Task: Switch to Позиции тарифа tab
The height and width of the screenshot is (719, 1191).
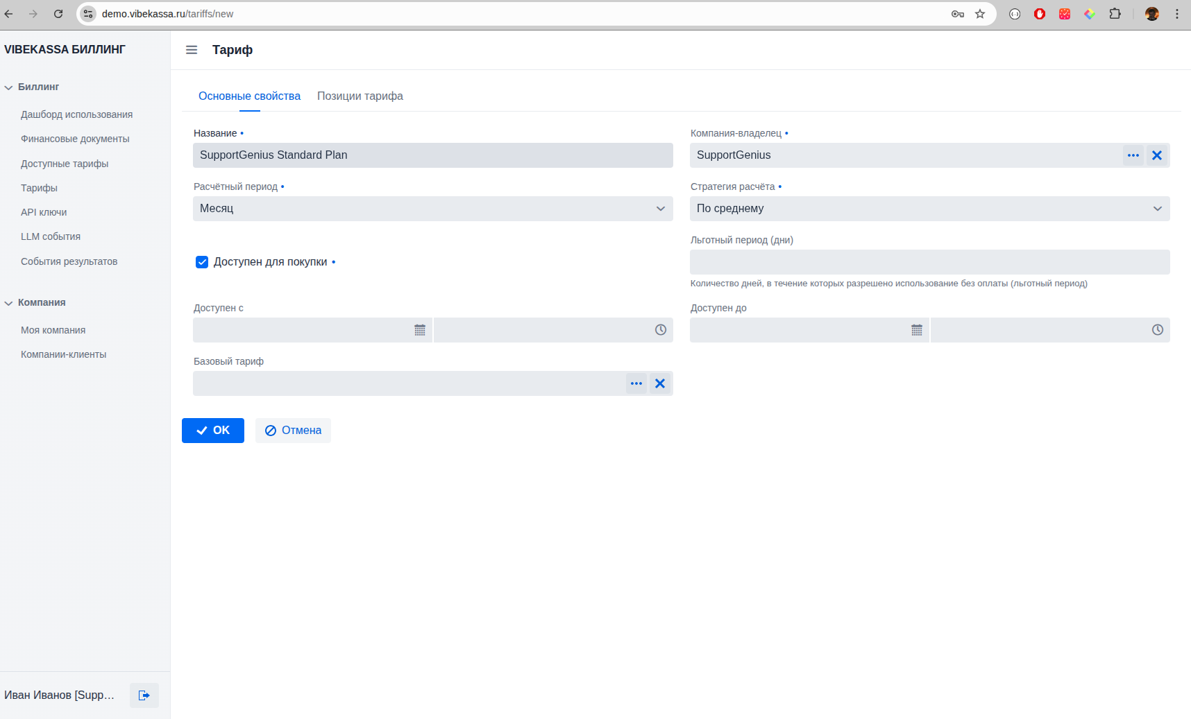Action: click(x=360, y=96)
